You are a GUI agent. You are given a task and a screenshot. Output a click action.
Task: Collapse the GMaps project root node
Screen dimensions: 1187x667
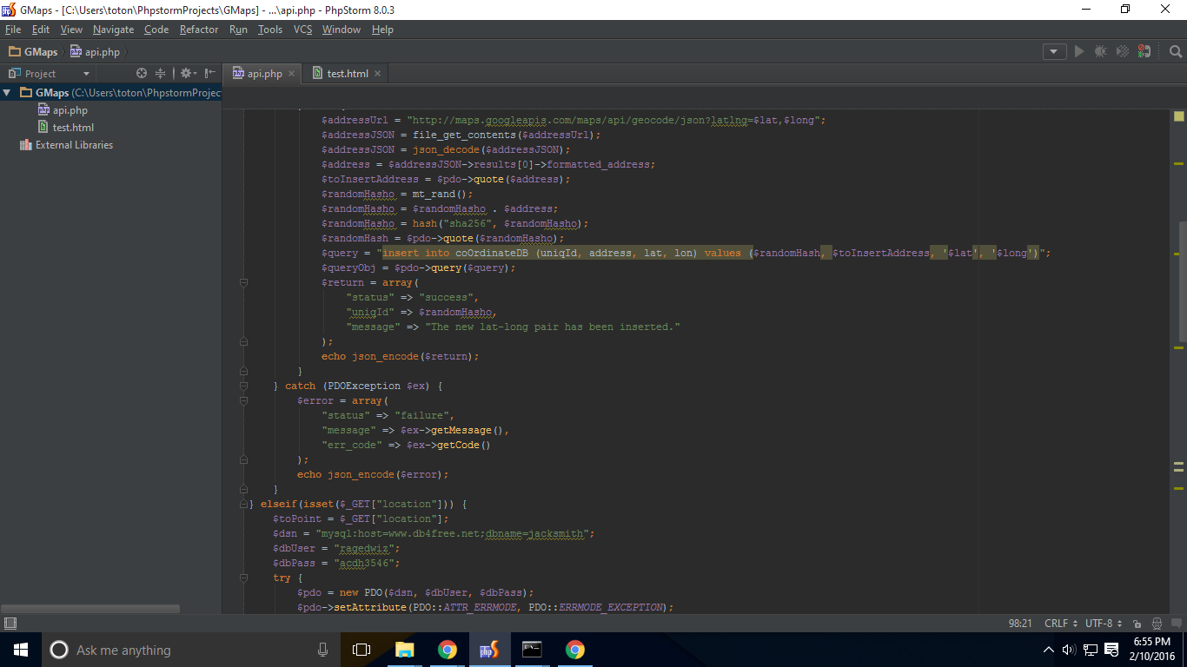8,93
